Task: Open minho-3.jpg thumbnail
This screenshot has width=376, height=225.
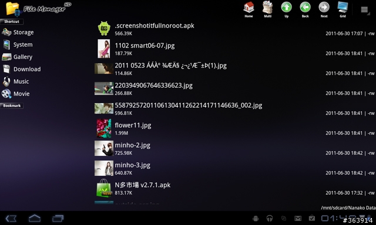Action: (104, 168)
